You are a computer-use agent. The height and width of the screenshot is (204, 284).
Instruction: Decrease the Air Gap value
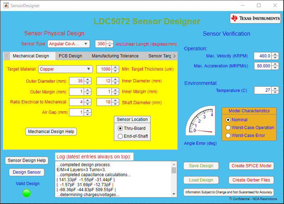(88, 114)
